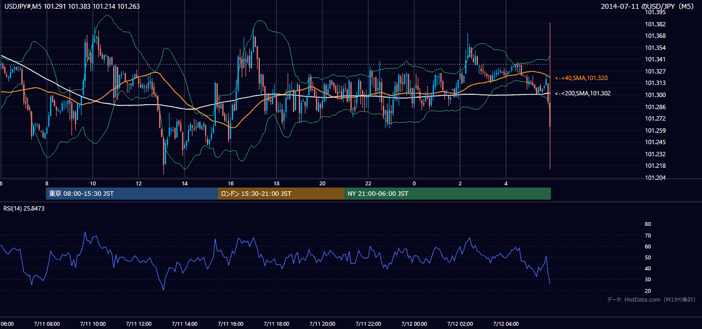702x329 pixels.
Task: Click hour tick 10 under the price chart
Action: tap(93, 183)
